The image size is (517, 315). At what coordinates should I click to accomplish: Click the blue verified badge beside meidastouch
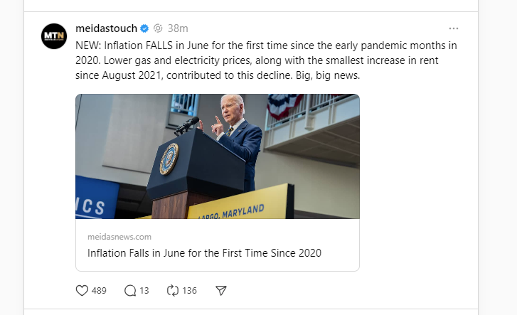pyautogui.click(x=144, y=28)
